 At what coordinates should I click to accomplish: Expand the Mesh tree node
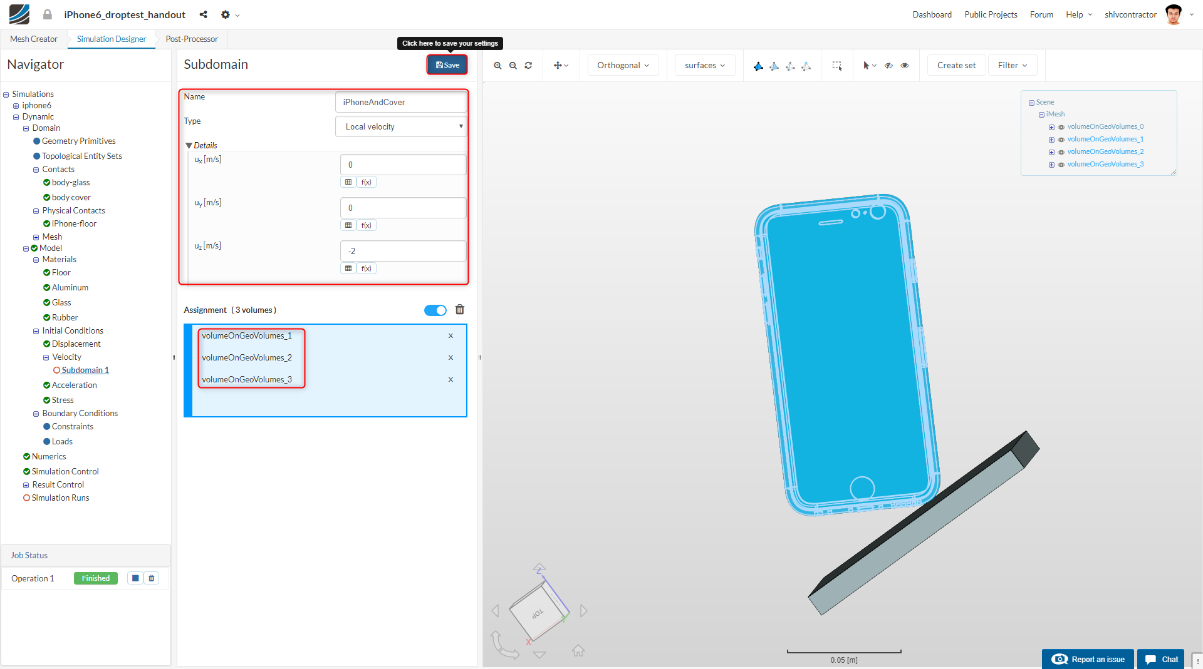point(36,237)
